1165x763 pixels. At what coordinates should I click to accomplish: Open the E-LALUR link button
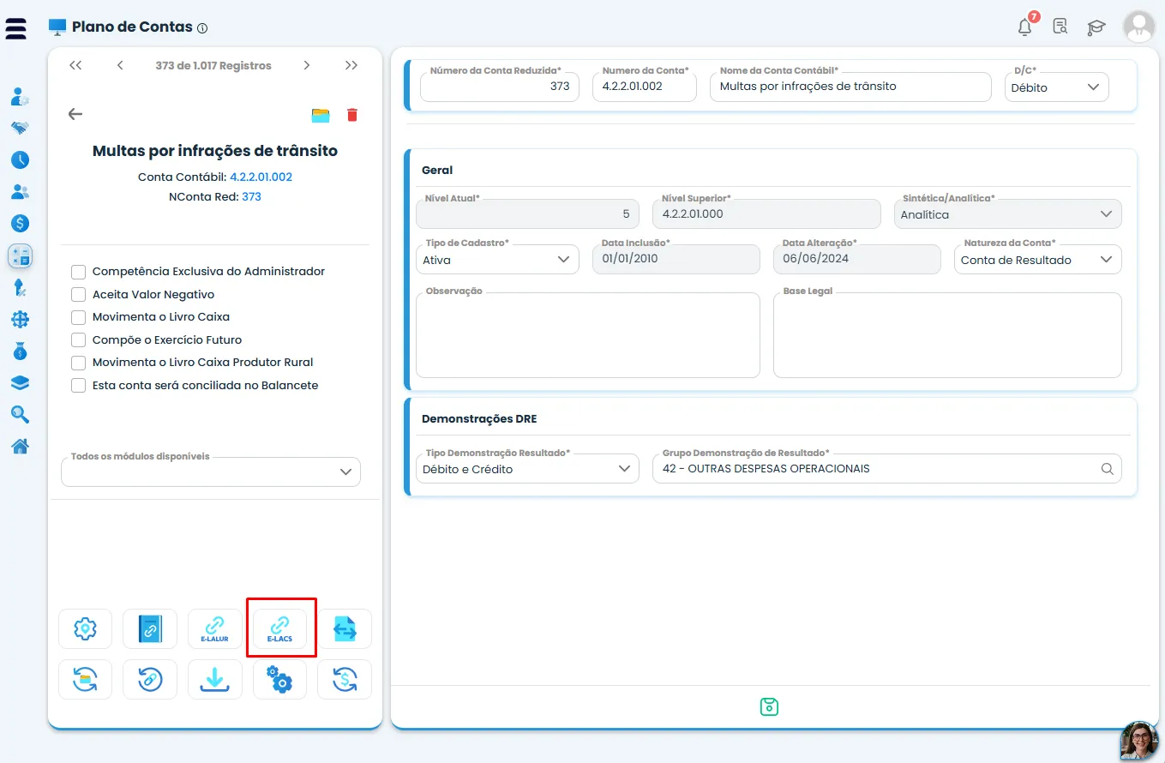point(214,629)
